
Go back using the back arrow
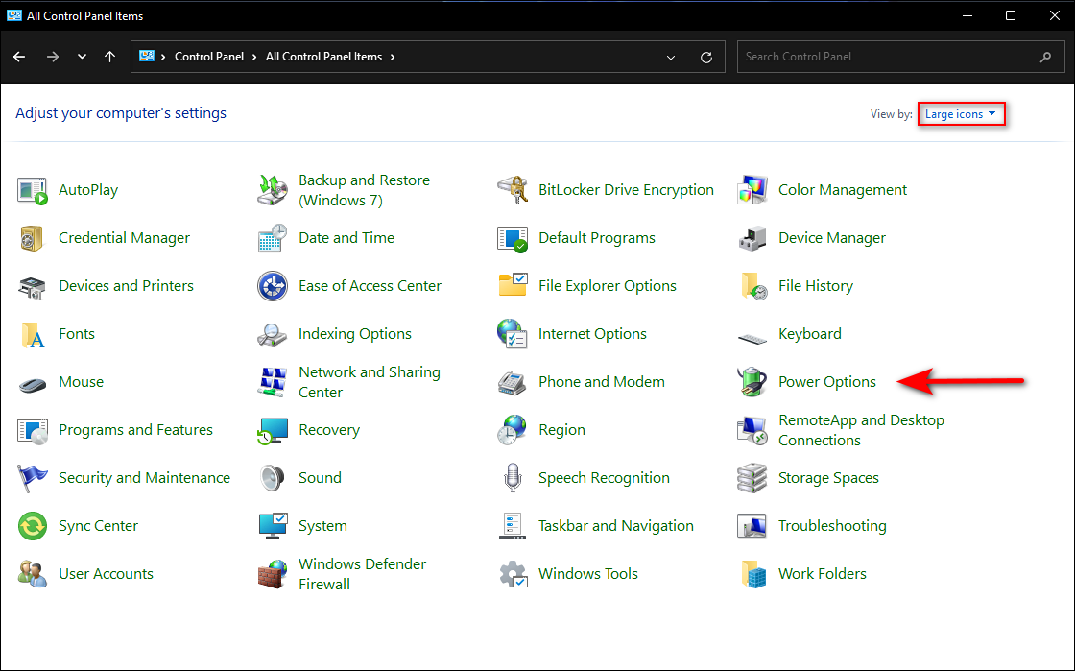pos(19,57)
